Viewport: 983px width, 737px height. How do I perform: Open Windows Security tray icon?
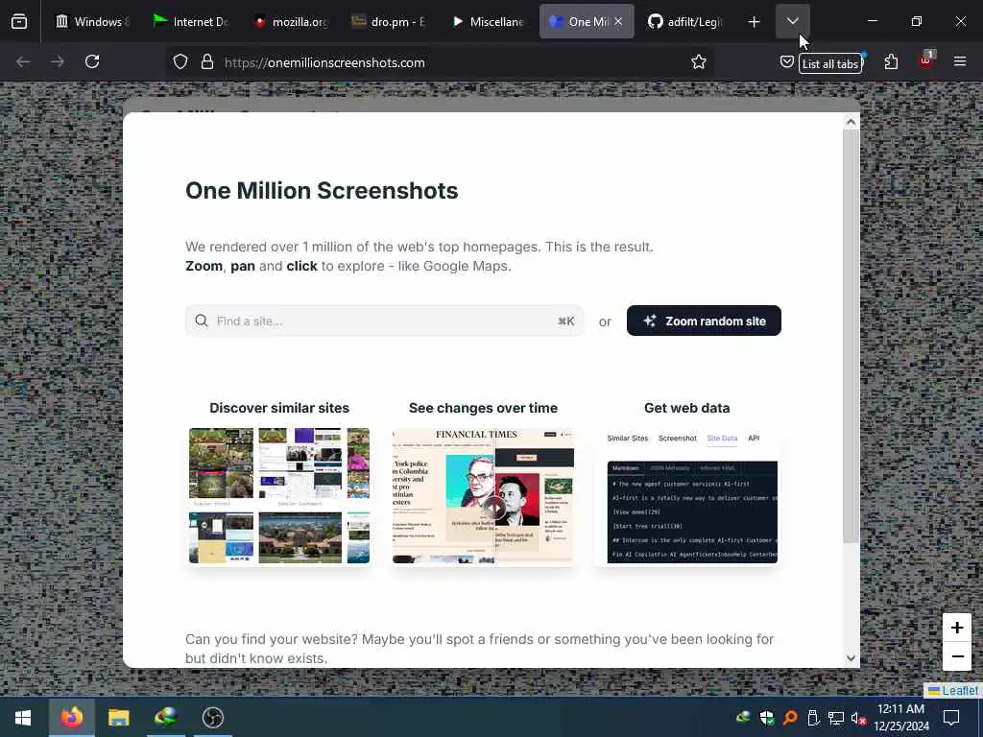tap(767, 718)
